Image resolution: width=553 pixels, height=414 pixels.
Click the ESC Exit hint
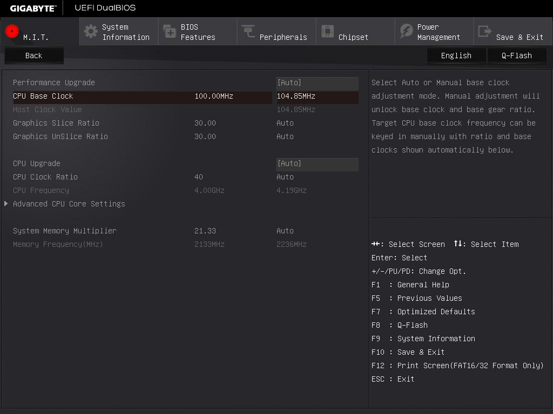pyautogui.click(x=393, y=379)
